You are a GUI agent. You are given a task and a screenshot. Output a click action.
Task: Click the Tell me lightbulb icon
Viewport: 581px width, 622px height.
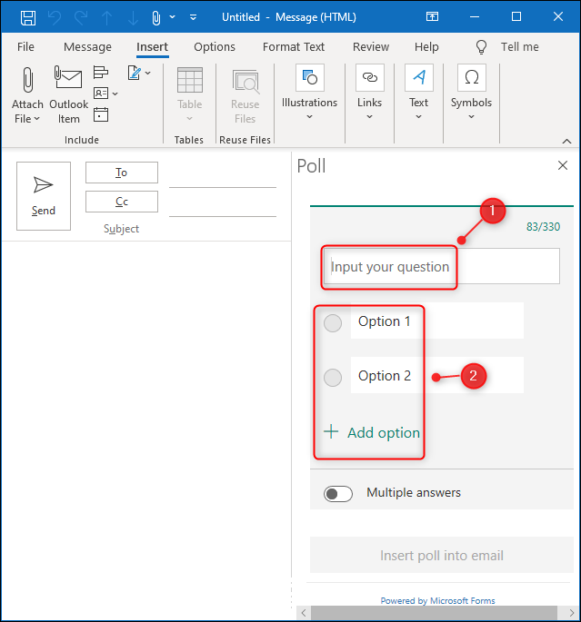pos(482,46)
